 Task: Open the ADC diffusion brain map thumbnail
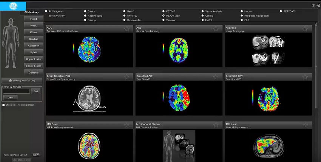(89, 50)
